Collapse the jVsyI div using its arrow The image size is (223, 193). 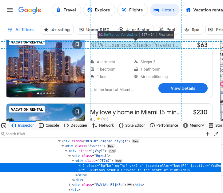pos(66,151)
